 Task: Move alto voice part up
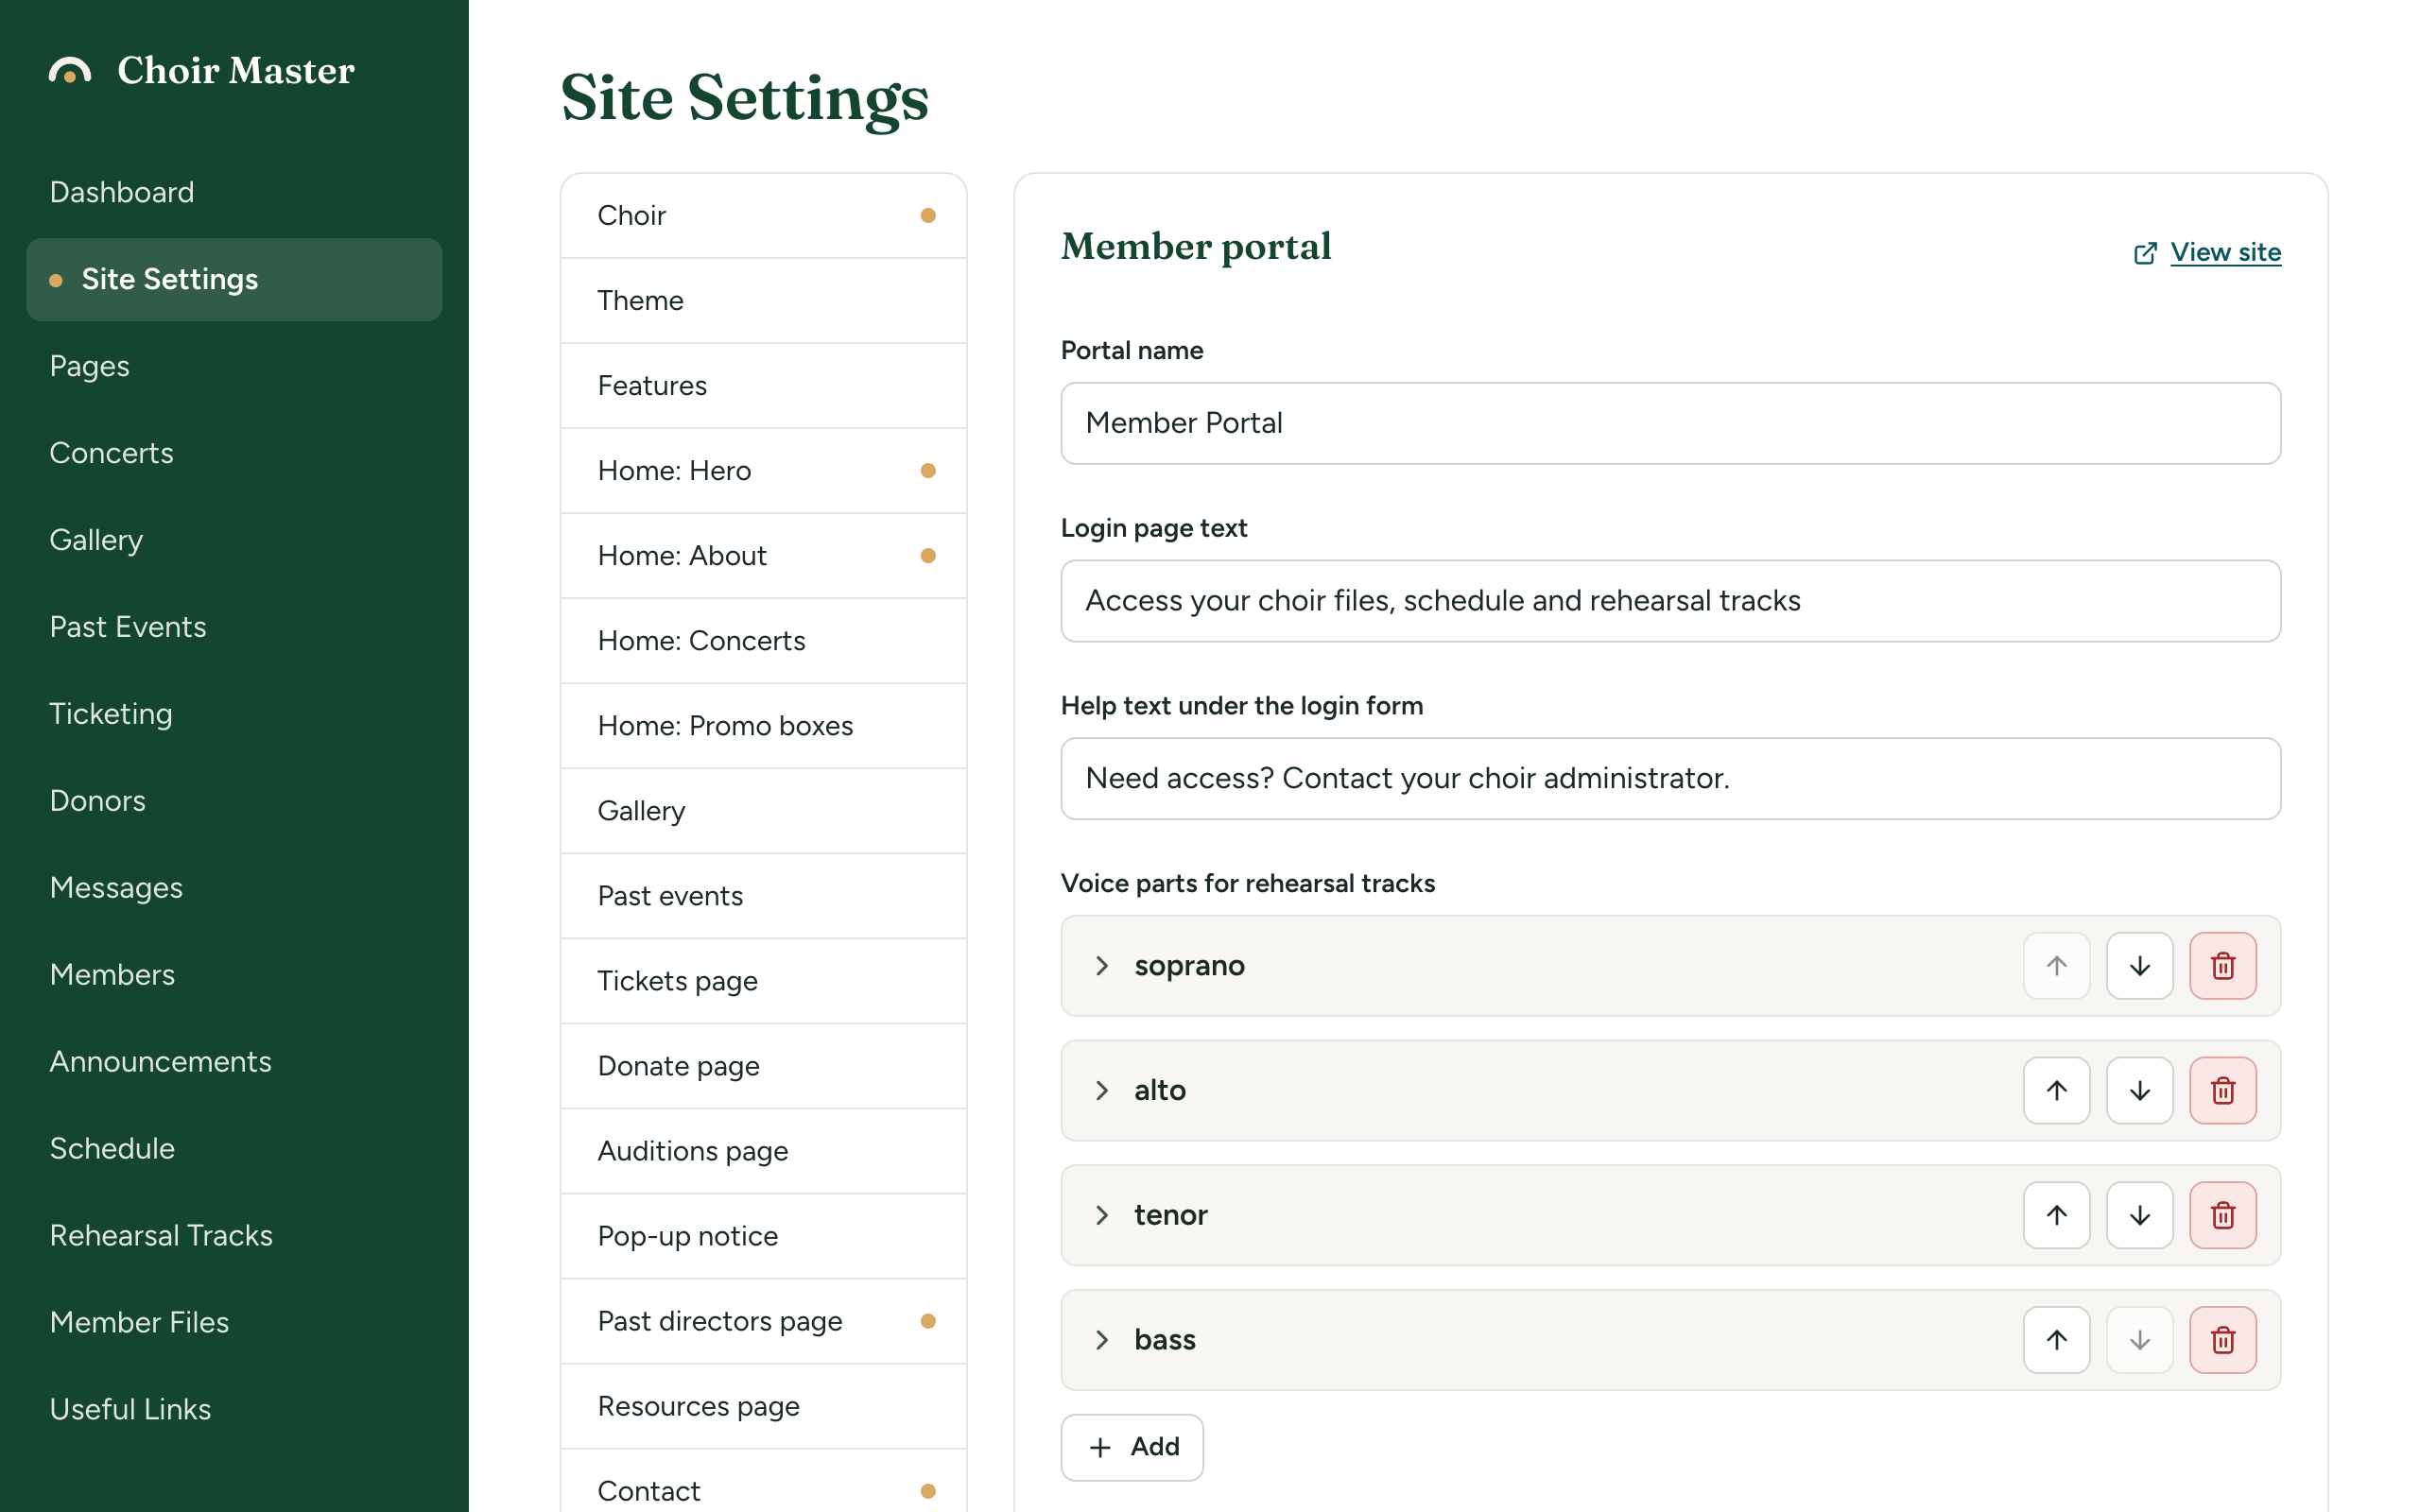[2056, 1090]
